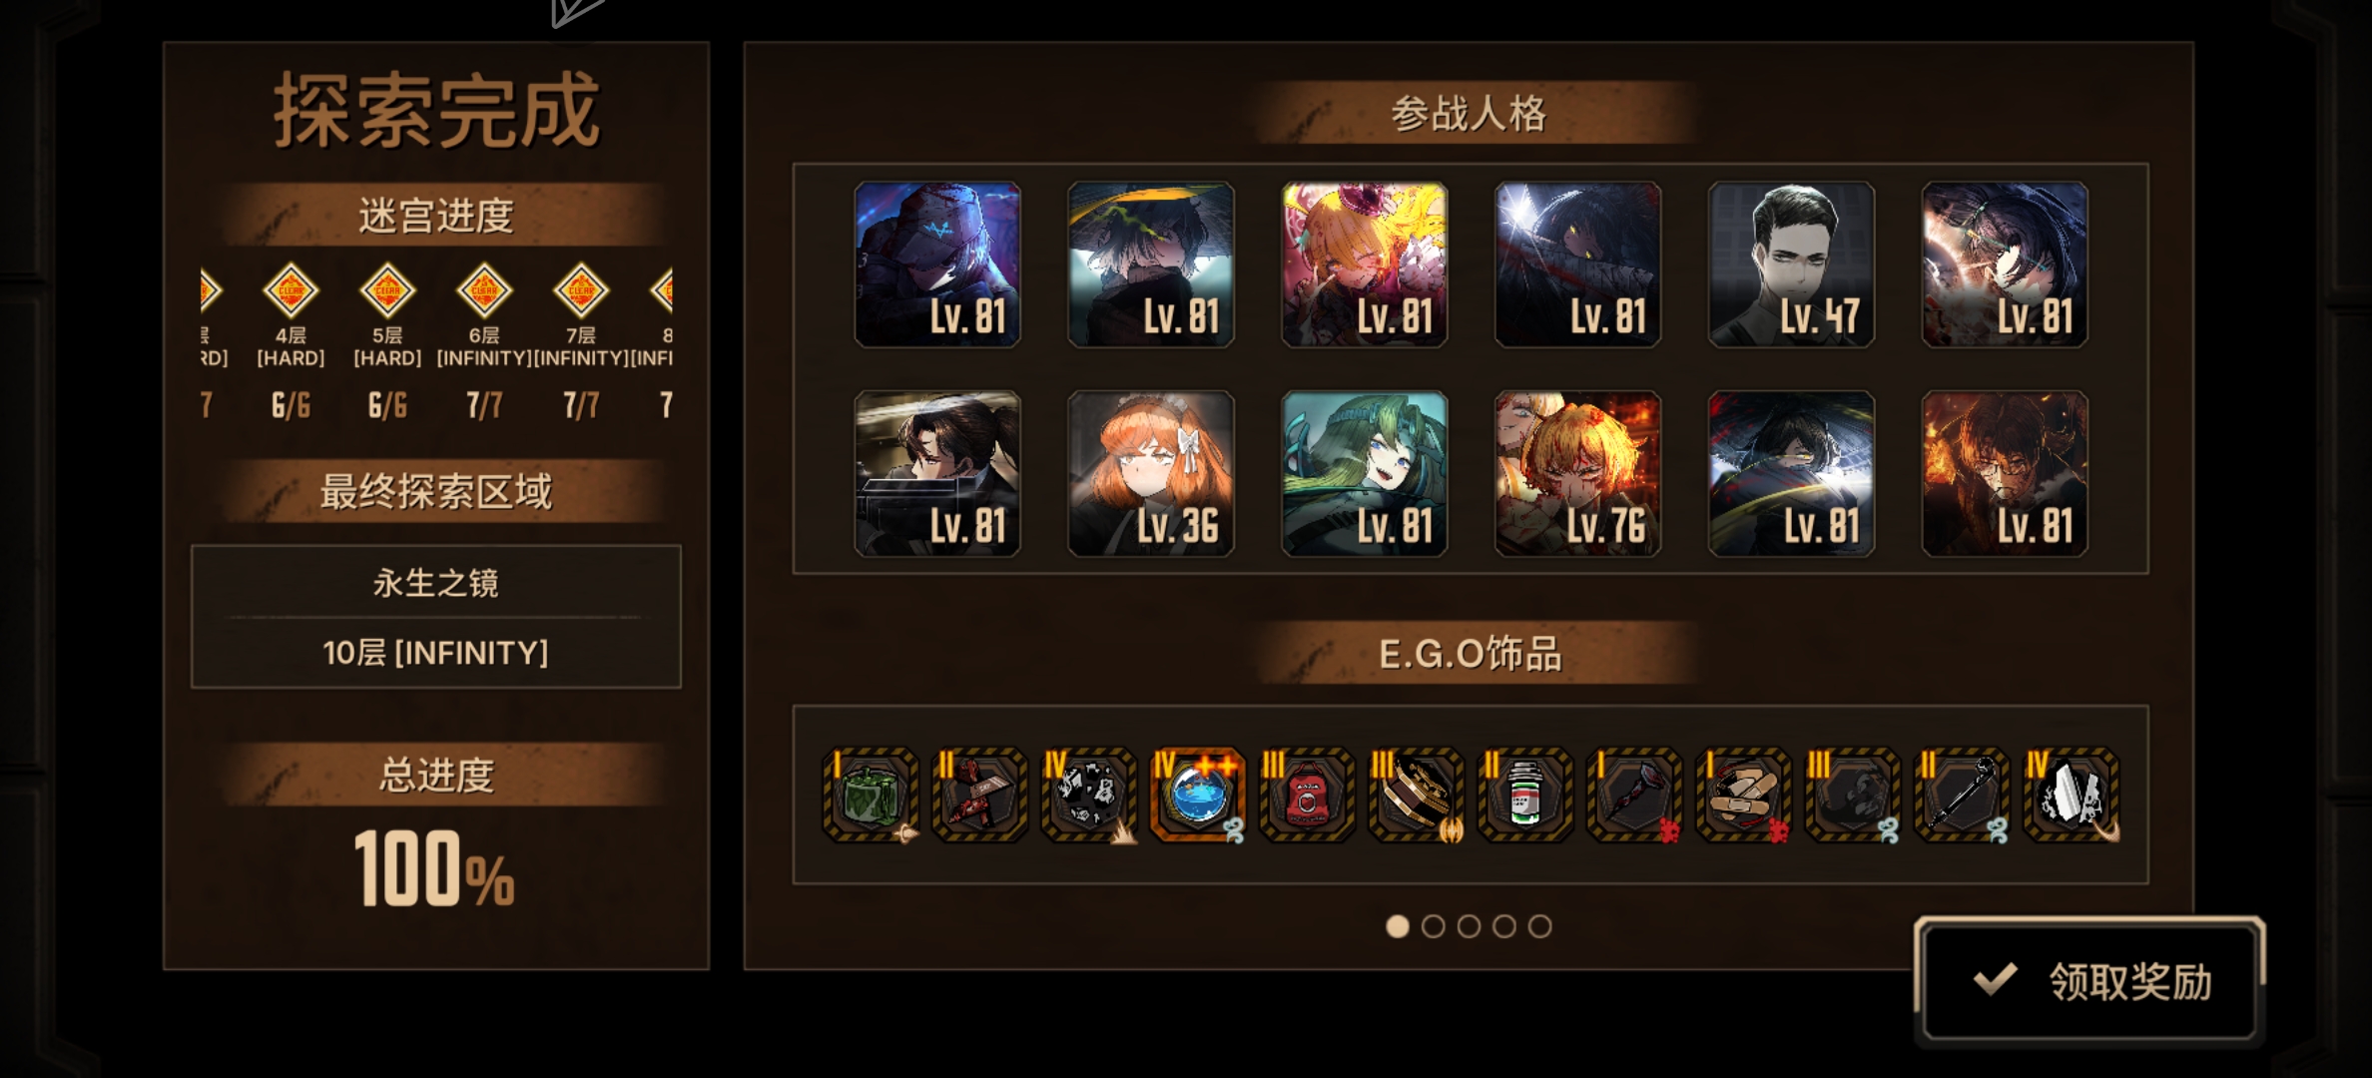Select the 4层 [HARD] clear marker

pos(291,291)
